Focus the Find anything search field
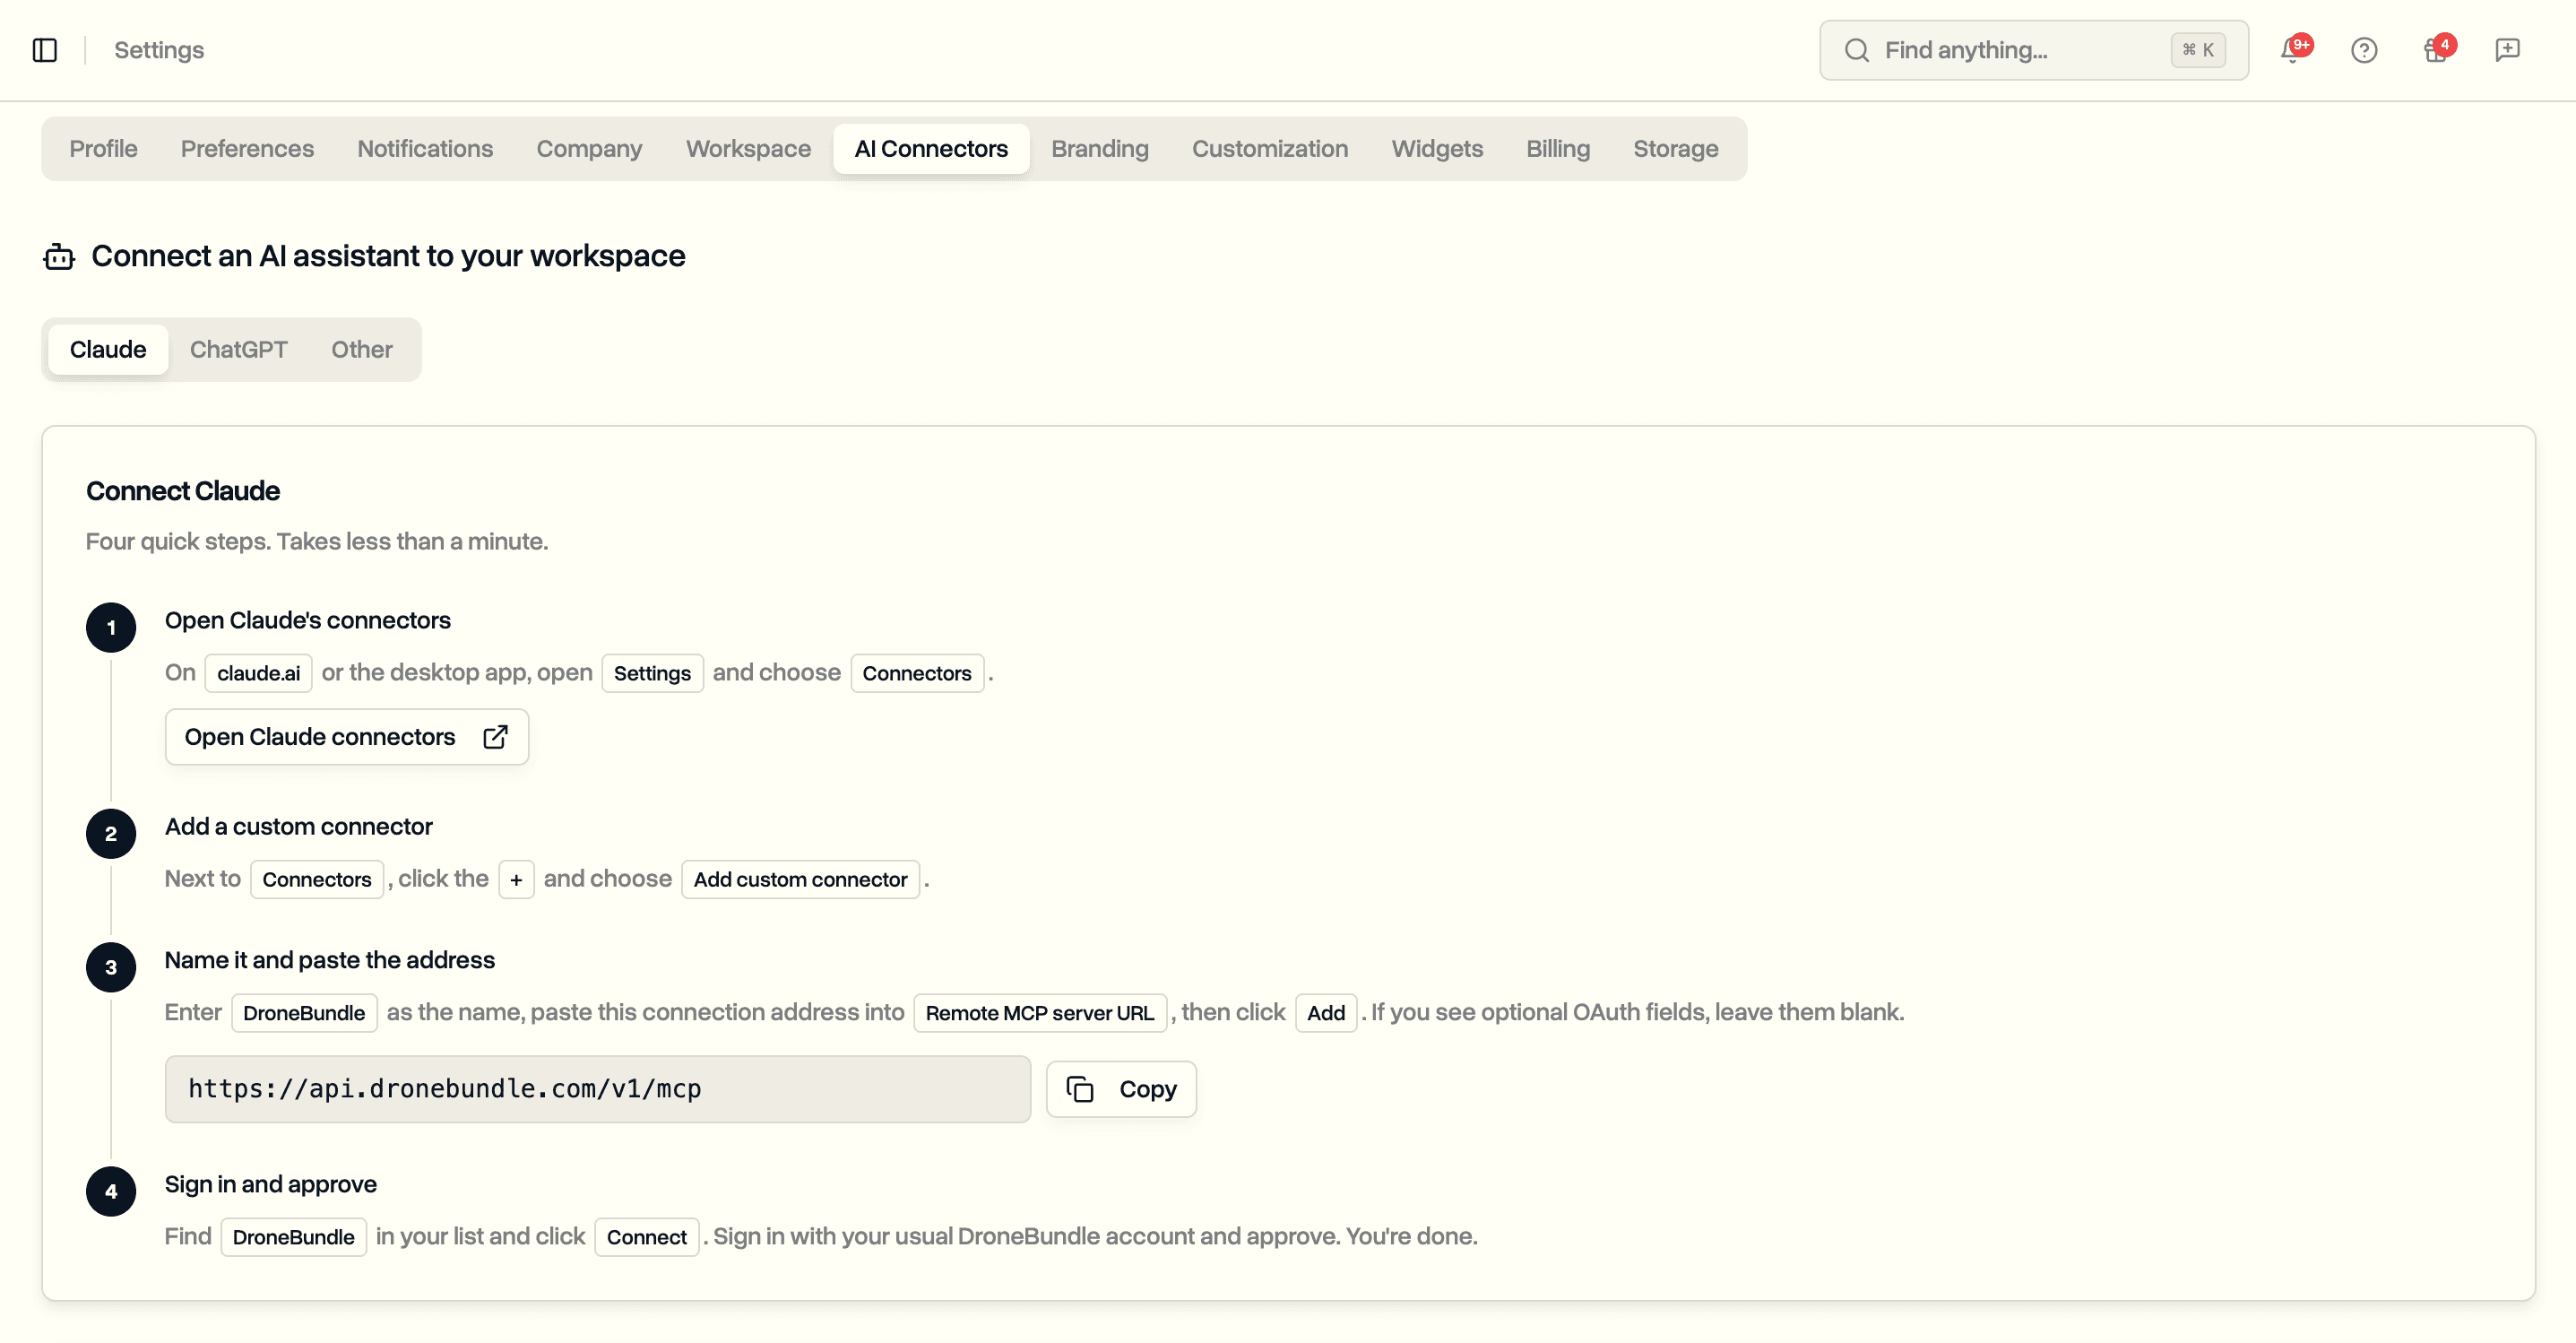 2034,50
